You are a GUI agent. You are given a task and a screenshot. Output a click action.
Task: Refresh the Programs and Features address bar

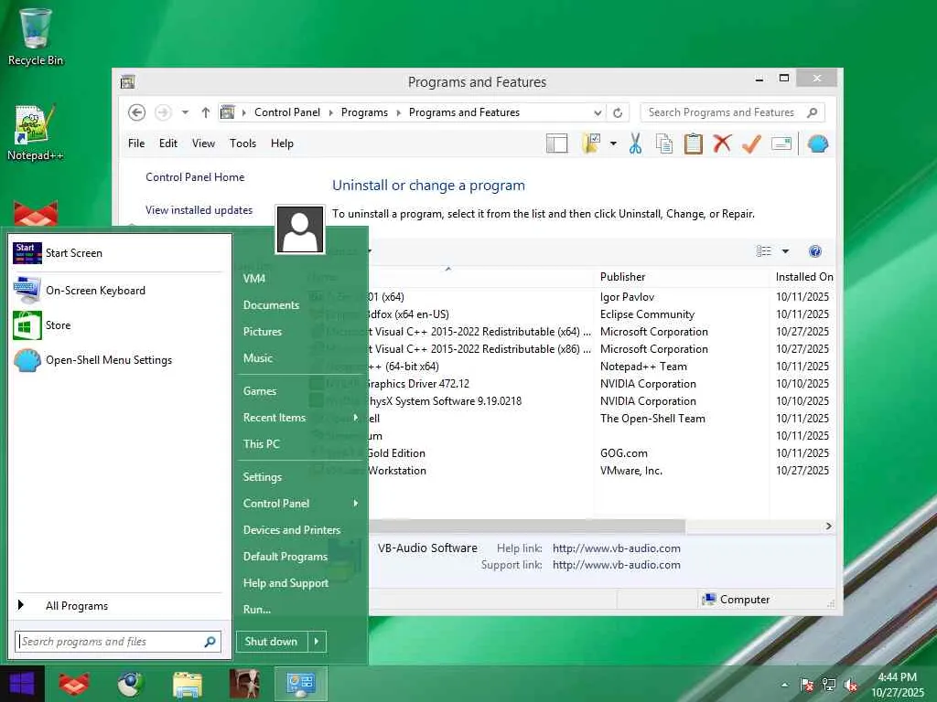(618, 112)
